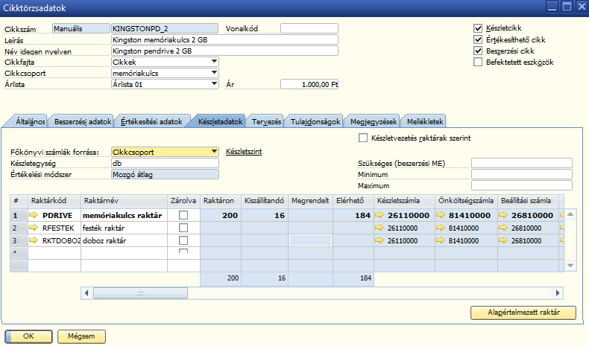
Task: Toggle Készletcikk checkbox
Action: point(478,28)
